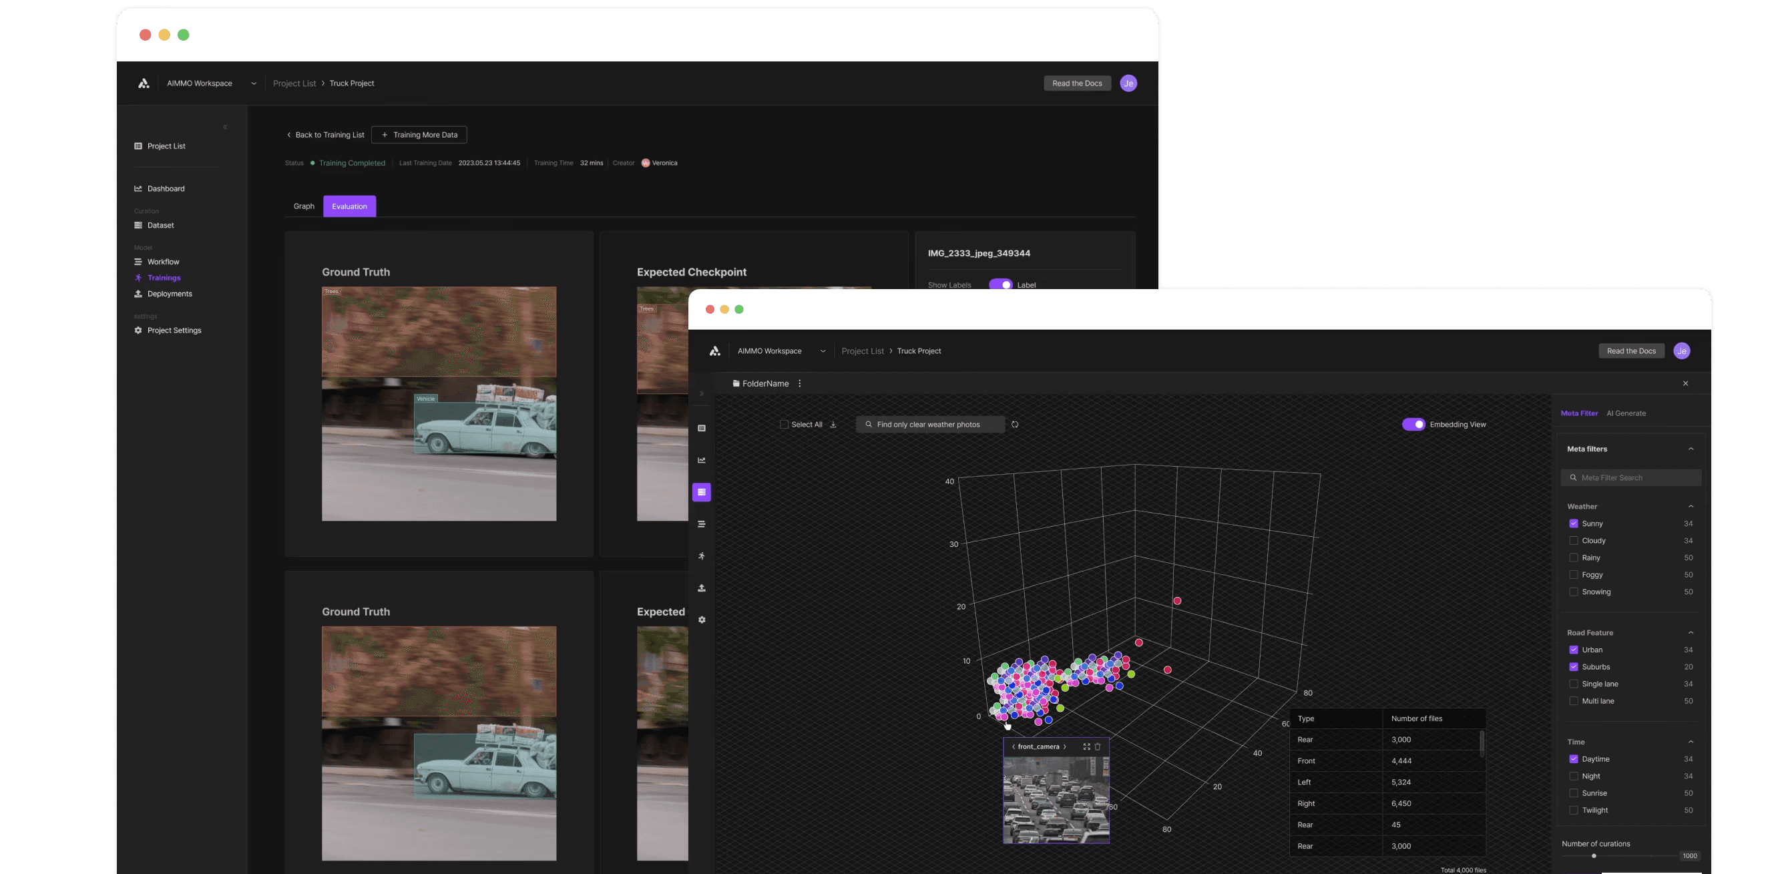
Task: Click the download icon next to Select All
Action: (833, 424)
